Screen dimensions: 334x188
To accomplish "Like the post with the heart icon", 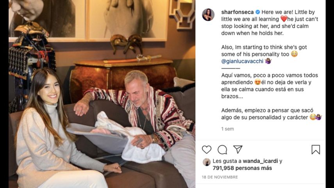I will point(207,150).
